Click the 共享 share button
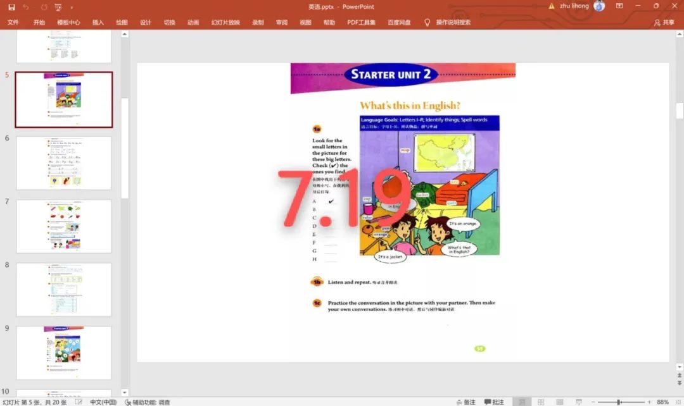This screenshot has width=684, height=406. 664,22
